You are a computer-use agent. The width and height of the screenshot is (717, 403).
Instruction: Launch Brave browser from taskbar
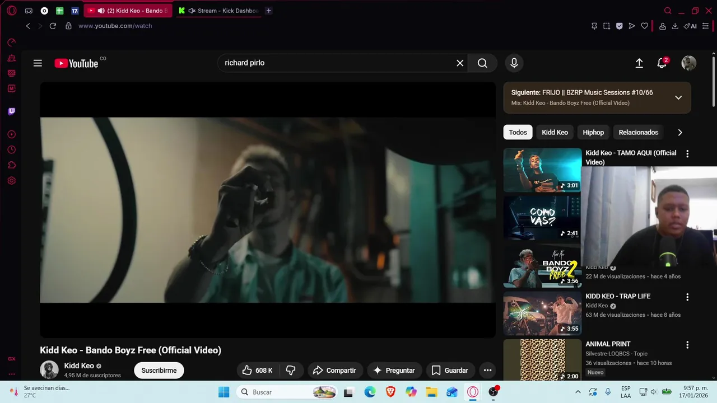(390, 392)
